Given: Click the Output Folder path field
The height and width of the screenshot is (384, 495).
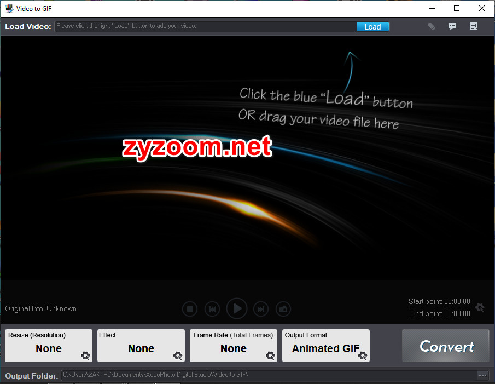Looking at the screenshot, I should click(x=269, y=375).
